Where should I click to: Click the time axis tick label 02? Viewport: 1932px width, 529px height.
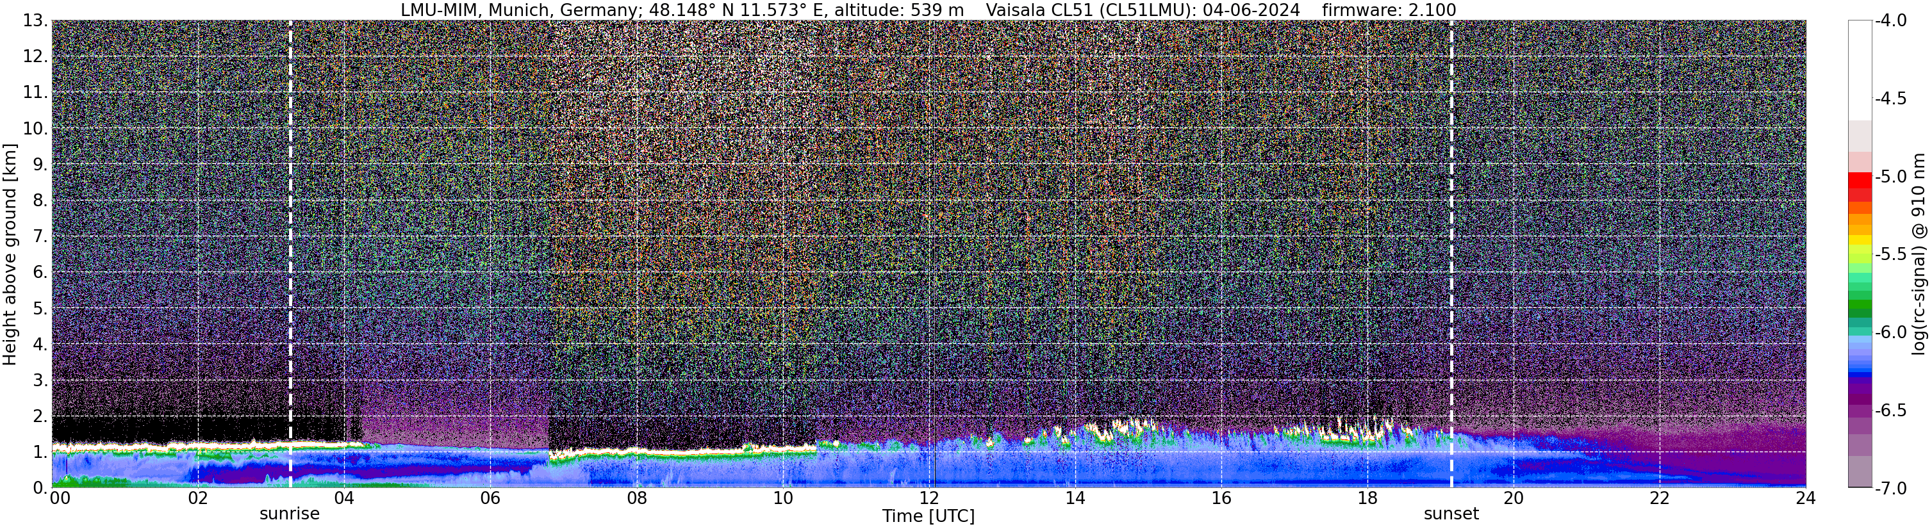tap(198, 498)
